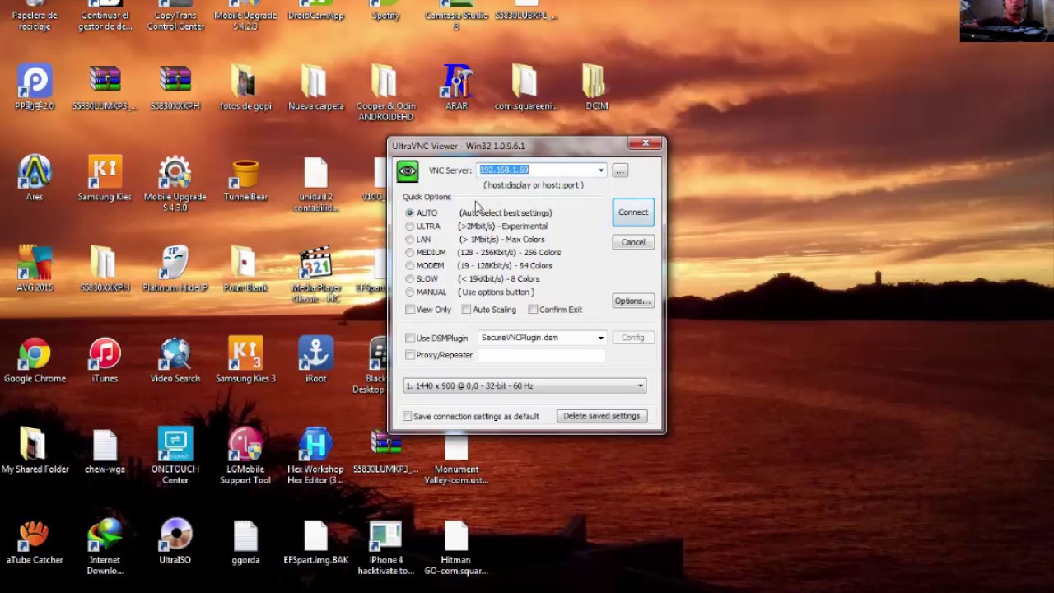Select the LAN quick option
Image resolution: width=1054 pixels, height=593 pixels.
click(409, 239)
